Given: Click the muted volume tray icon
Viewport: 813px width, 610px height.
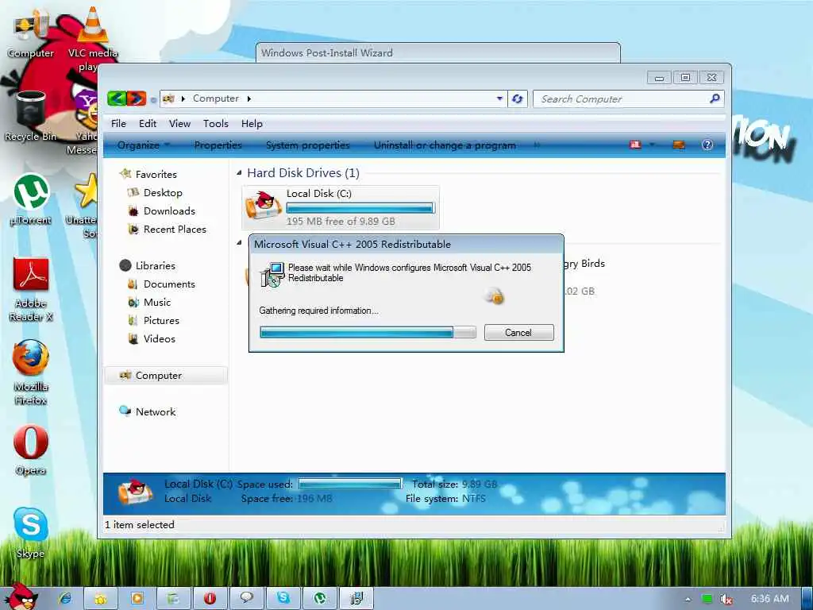Looking at the screenshot, I should 726,599.
